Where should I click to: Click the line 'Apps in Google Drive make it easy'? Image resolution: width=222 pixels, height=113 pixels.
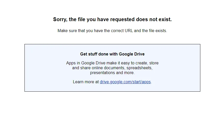pyautogui.click(x=112, y=63)
